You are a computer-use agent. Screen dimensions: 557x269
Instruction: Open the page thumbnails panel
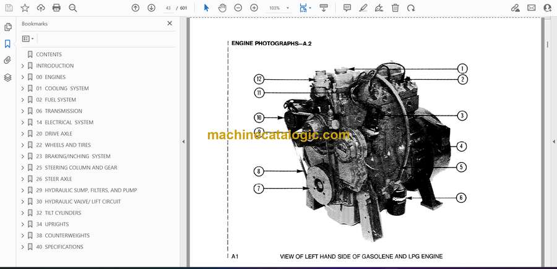click(8, 27)
